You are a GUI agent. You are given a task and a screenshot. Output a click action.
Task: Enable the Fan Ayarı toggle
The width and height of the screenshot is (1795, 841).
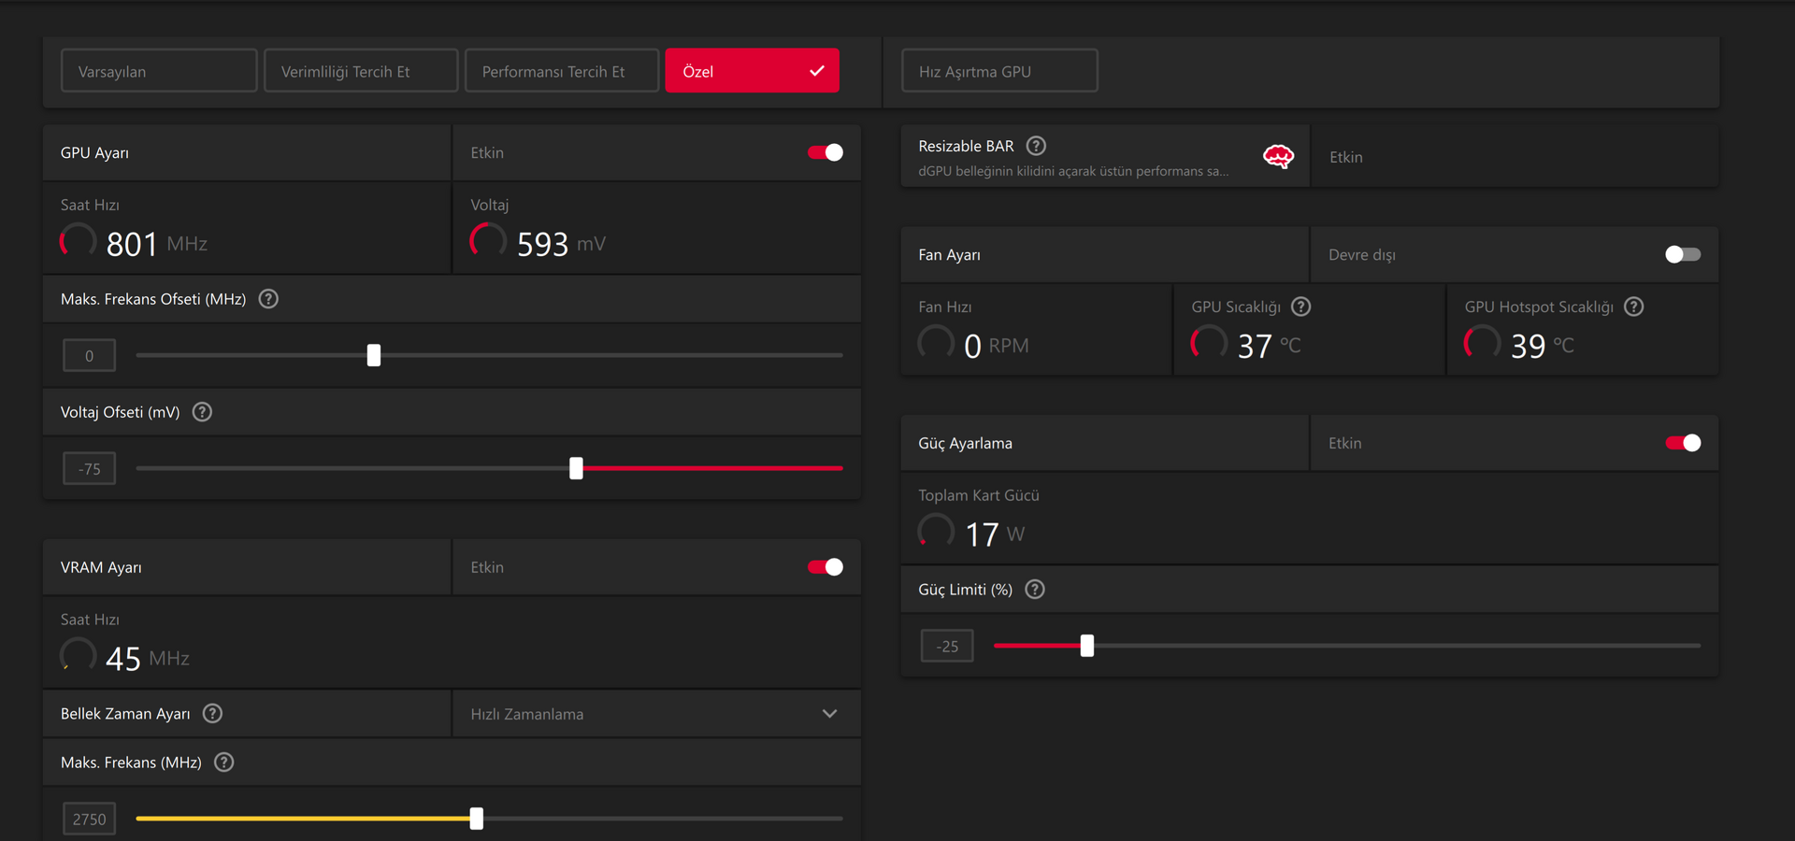click(1683, 254)
